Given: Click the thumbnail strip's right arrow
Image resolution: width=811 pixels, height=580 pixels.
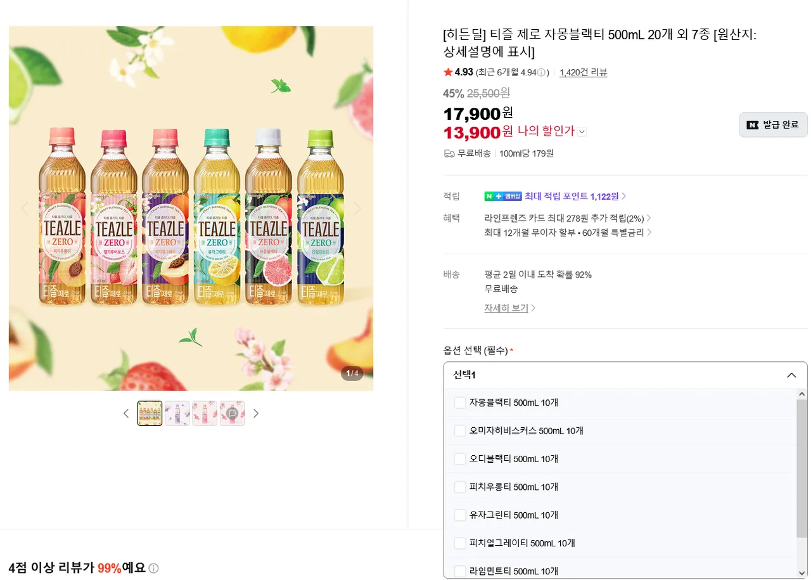Looking at the screenshot, I should [x=256, y=413].
